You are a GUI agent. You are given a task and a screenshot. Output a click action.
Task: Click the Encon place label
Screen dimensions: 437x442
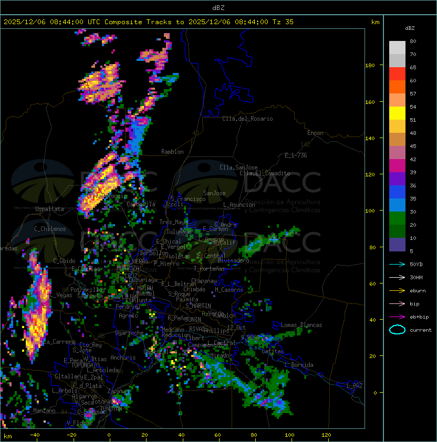click(315, 133)
